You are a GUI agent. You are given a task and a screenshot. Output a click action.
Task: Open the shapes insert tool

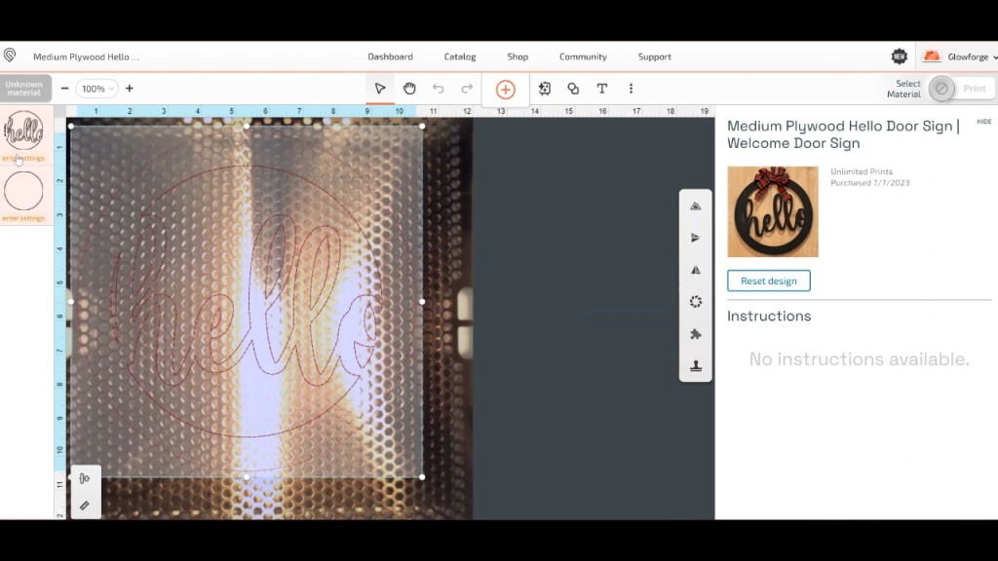[573, 89]
